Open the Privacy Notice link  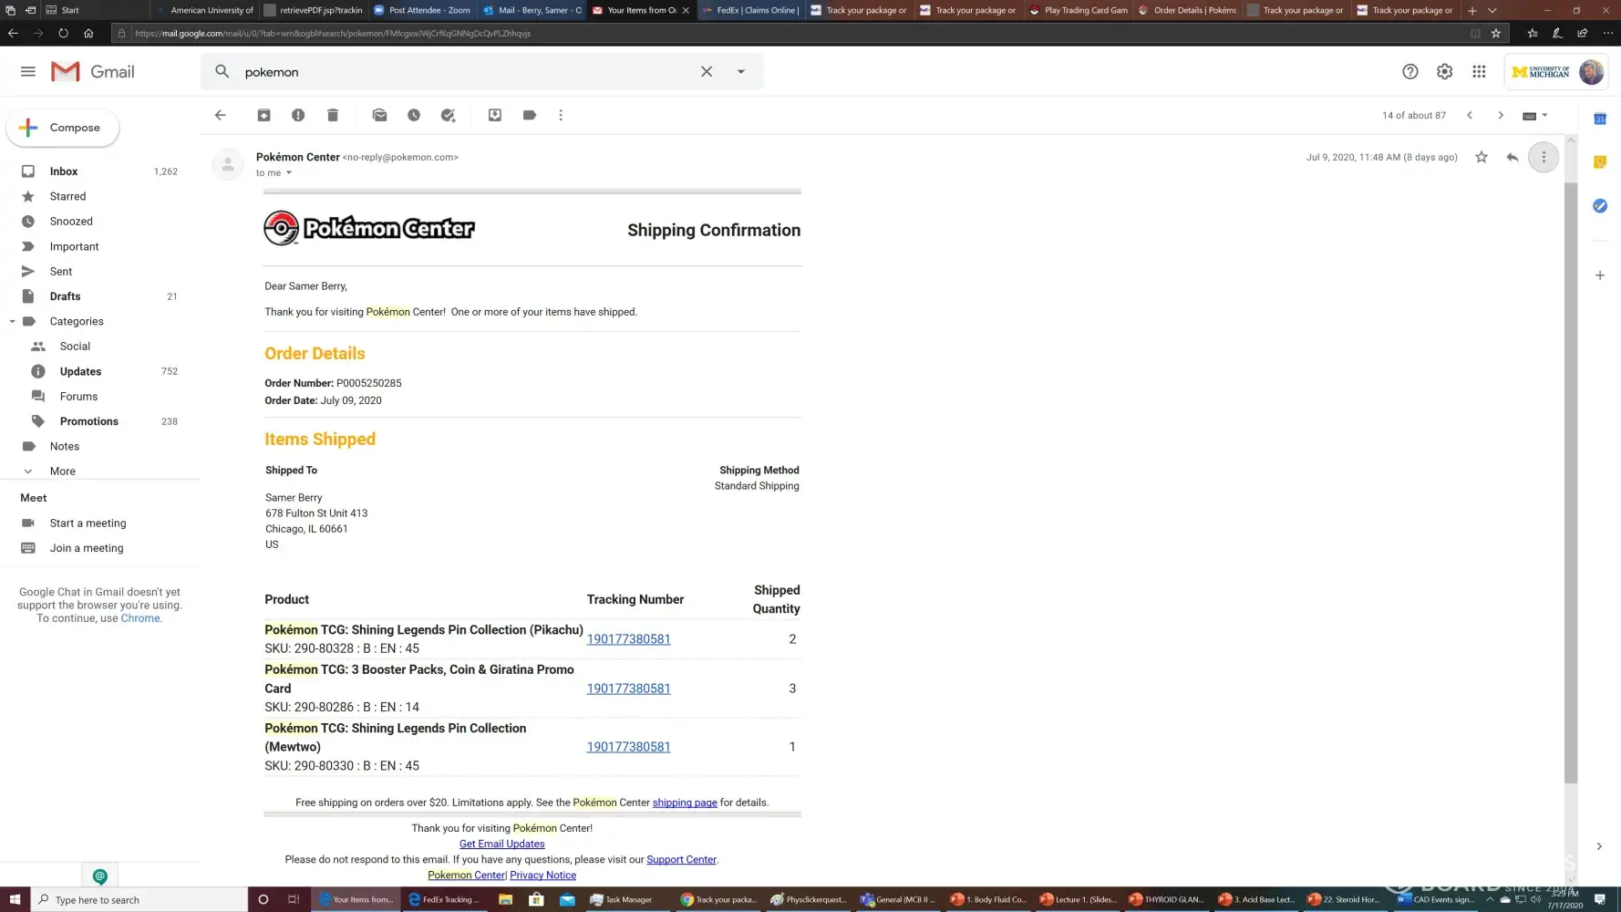(543, 876)
